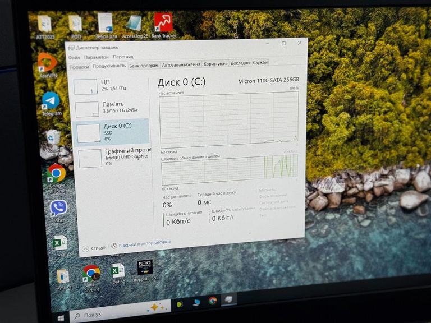This screenshot has height=323, width=431.
Task: Click the Час активності 0% value
Action: (167, 205)
